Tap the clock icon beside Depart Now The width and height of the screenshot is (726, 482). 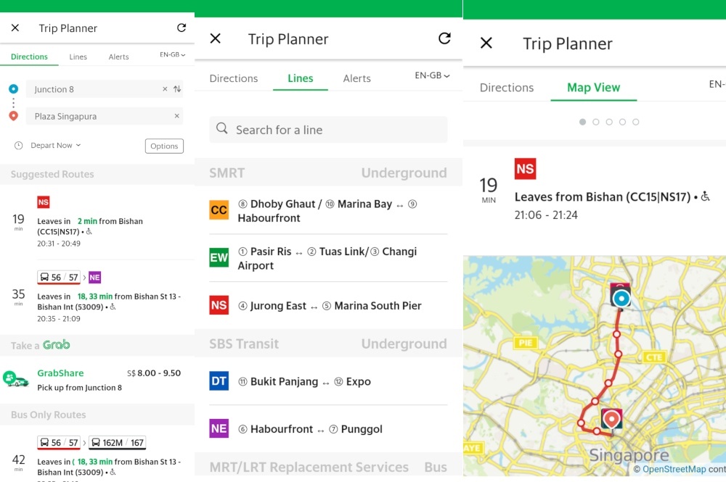(19, 146)
